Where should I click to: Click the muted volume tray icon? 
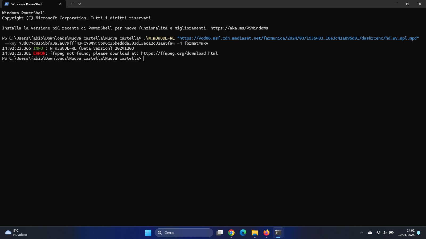tap(385, 233)
